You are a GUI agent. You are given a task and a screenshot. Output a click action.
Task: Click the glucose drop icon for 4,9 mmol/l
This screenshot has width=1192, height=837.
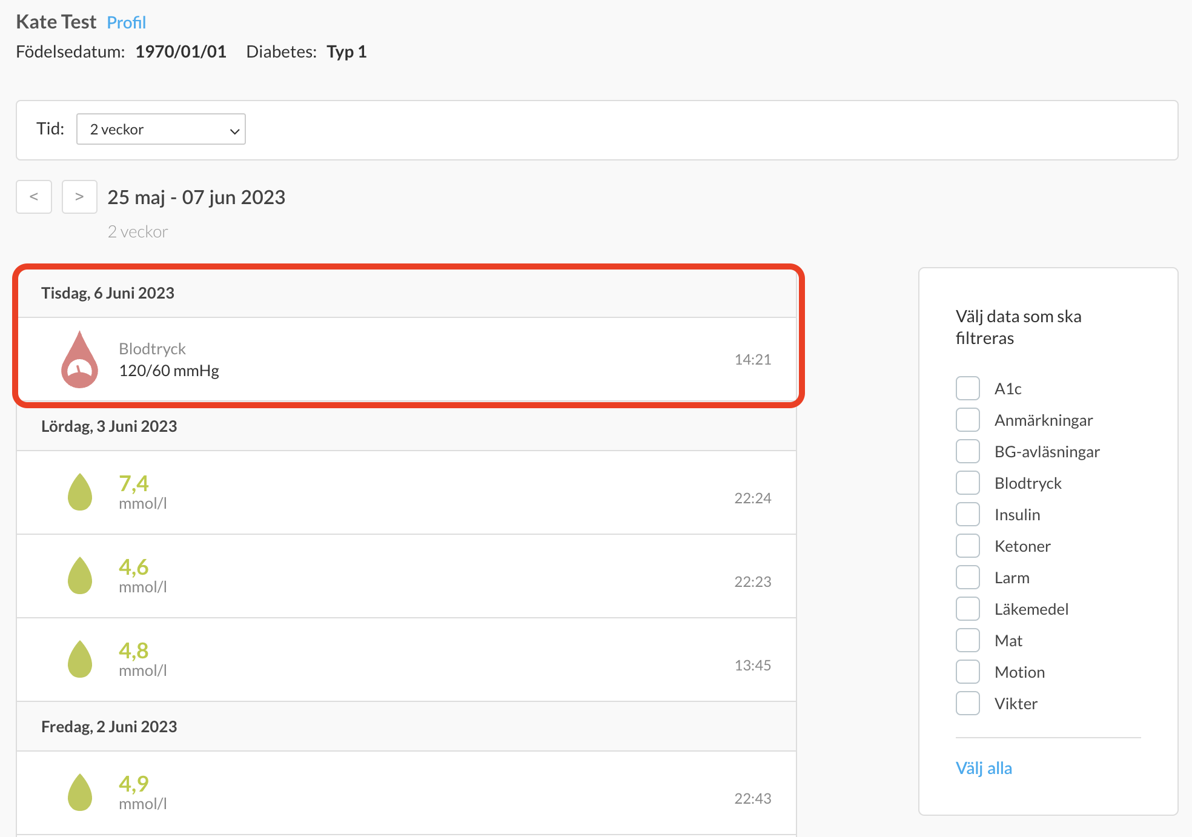80,792
